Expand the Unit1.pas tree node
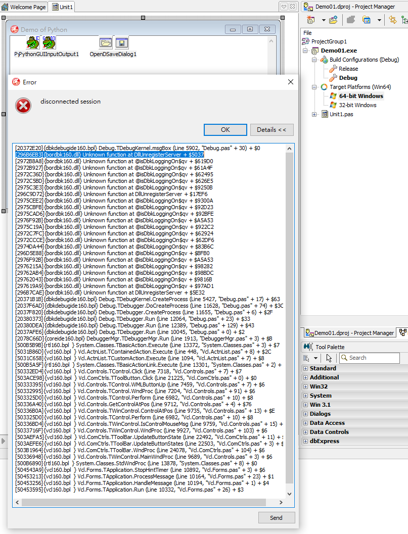This screenshot has height=534, width=408. (314, 114)
